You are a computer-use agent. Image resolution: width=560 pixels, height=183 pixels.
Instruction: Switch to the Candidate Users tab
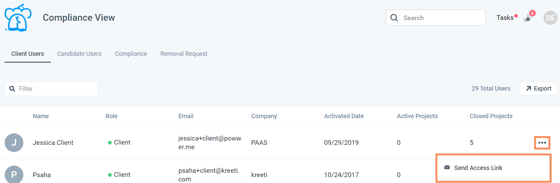pyautogui.click(x=79, y=54)
